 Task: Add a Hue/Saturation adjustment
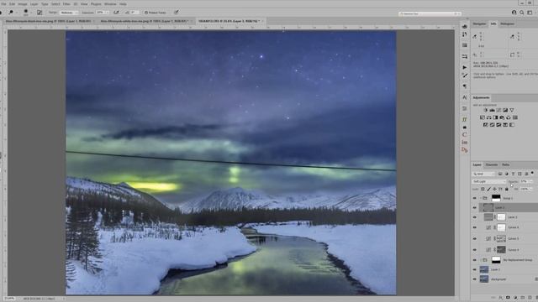coord(483,117)
